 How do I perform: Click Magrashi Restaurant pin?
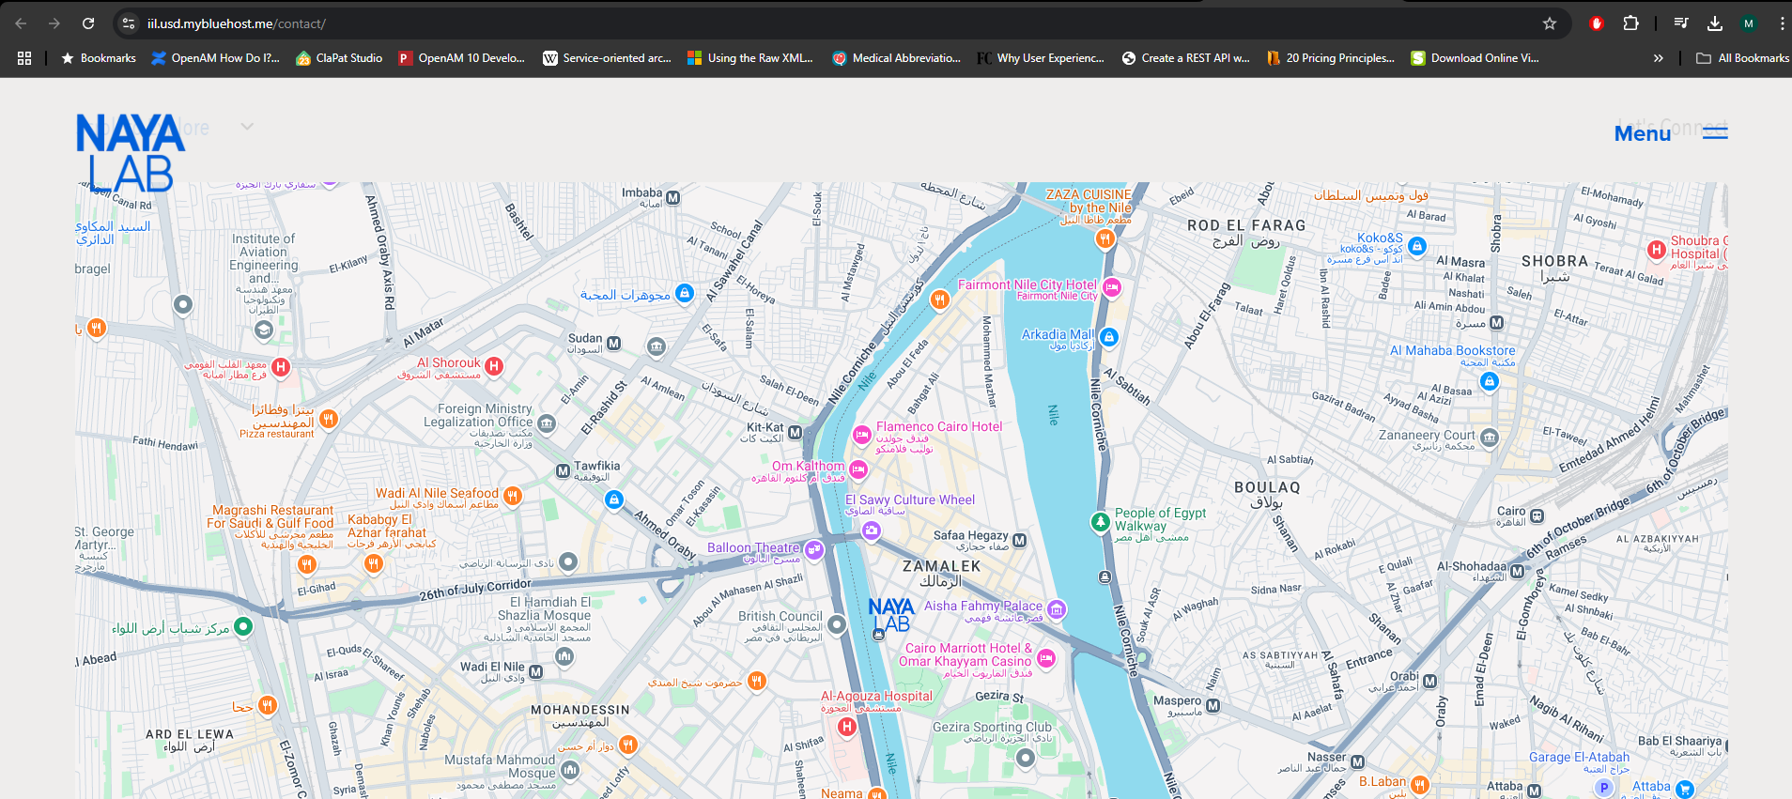[x=306, y=564]
